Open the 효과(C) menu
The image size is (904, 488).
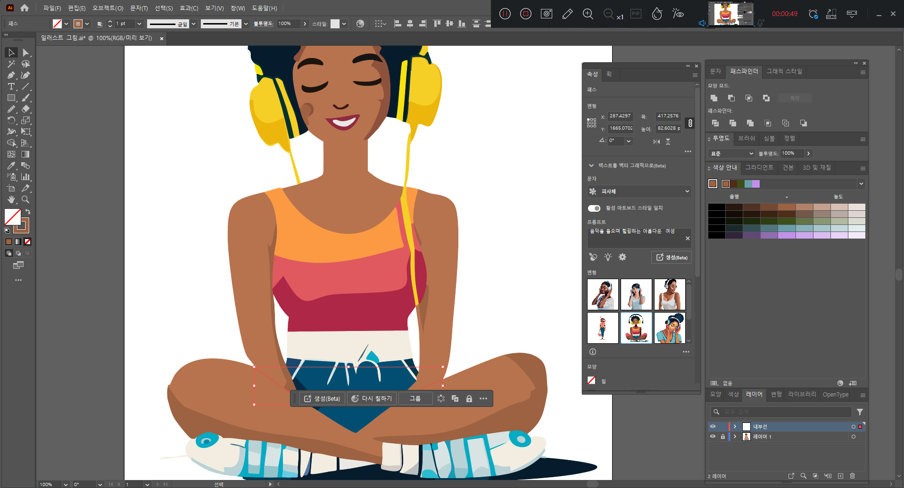pyautogui.click(x=189, y=8)
